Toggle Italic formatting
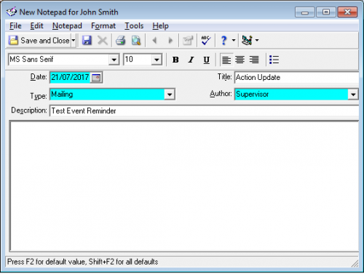The height and width of the screenshot is (274, 364). coord(191,60)
